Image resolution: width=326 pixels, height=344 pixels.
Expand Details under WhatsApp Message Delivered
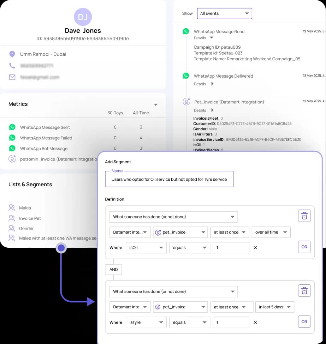pyautogui.click(x=212, y=84)
